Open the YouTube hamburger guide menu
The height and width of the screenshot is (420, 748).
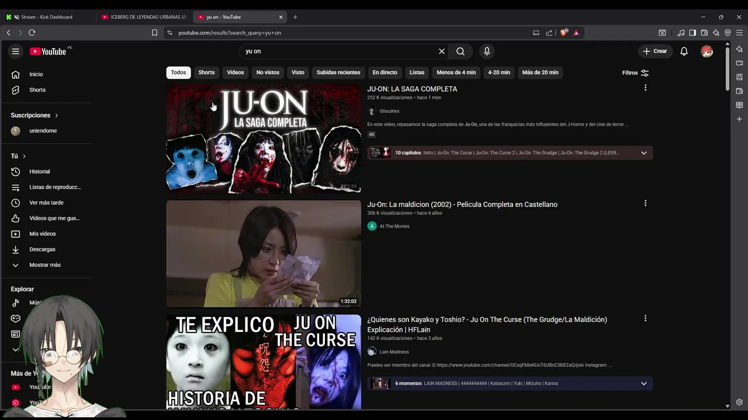click(16, 51)
